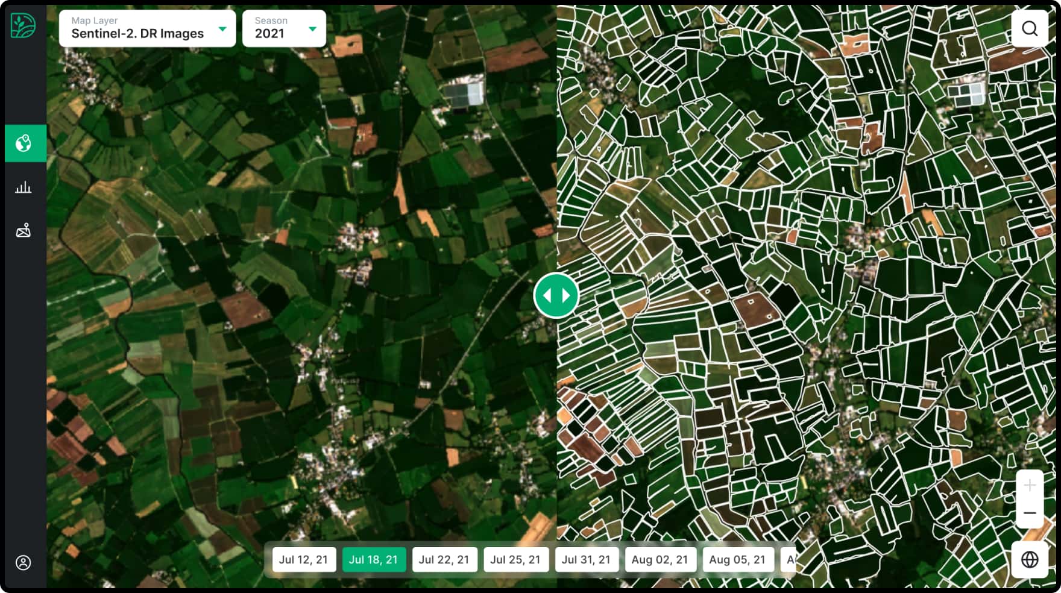1061x593 pixels.
Task: Activate the Aug 05, 21 imagery date
Action: (x=737, y=559)
